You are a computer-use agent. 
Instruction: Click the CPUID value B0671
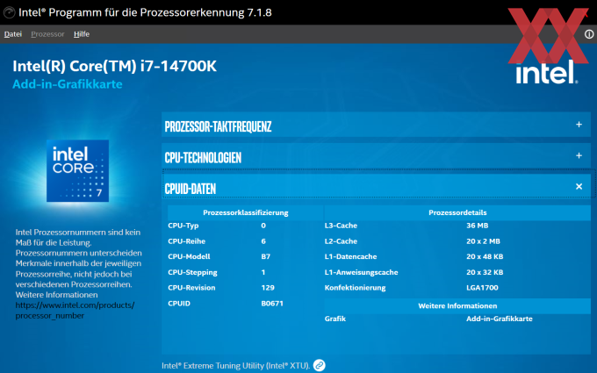click(x=272, y=304)
